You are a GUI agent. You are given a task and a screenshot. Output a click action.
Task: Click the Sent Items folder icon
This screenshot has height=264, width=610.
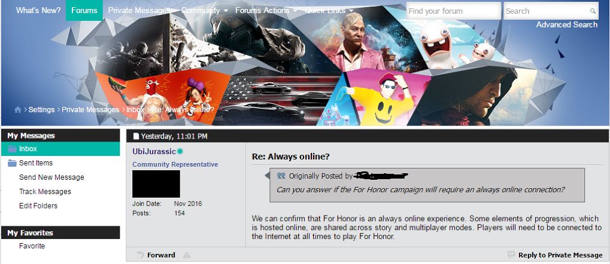point(12,163)
